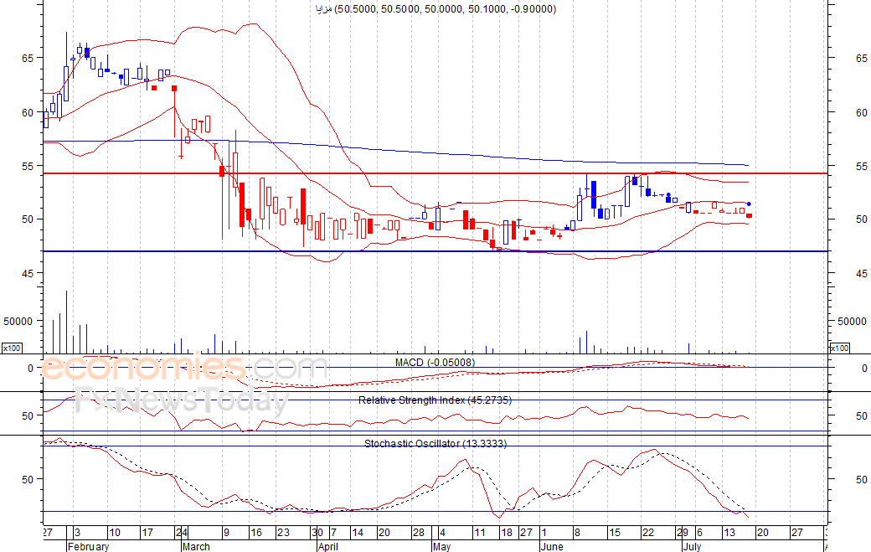This screenshot has height=552, width=871.
Task: Select the May month label
Action: tap(441, 546)
